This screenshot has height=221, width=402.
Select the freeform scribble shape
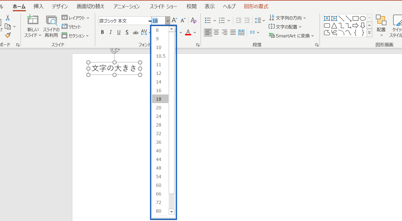(334, 33)
